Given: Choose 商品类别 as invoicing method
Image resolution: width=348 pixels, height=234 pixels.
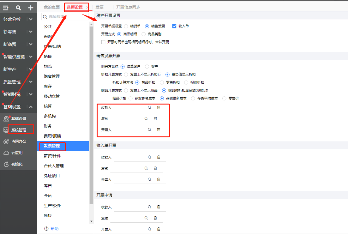Looking at the screenshot, I should pyautogui.click(x=144, y=34).
